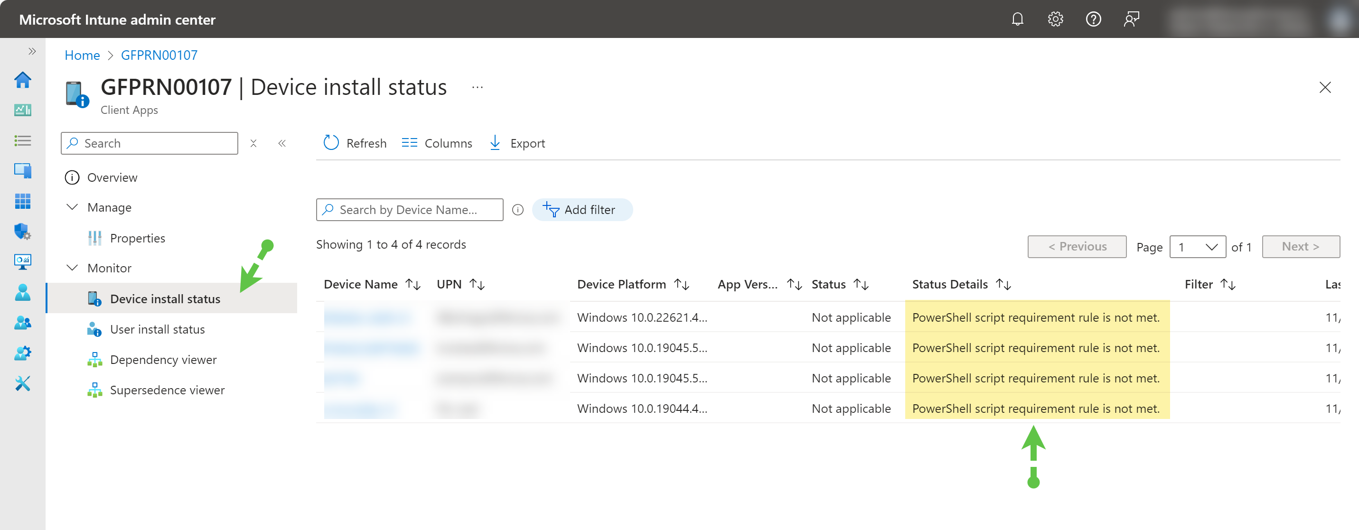The image size is (1359, 530).
Task: Click the Home breadcrumb link
Action: [x=82, y=56]
